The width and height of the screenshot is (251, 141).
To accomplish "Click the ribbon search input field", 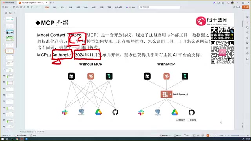I will coord(160,7).
